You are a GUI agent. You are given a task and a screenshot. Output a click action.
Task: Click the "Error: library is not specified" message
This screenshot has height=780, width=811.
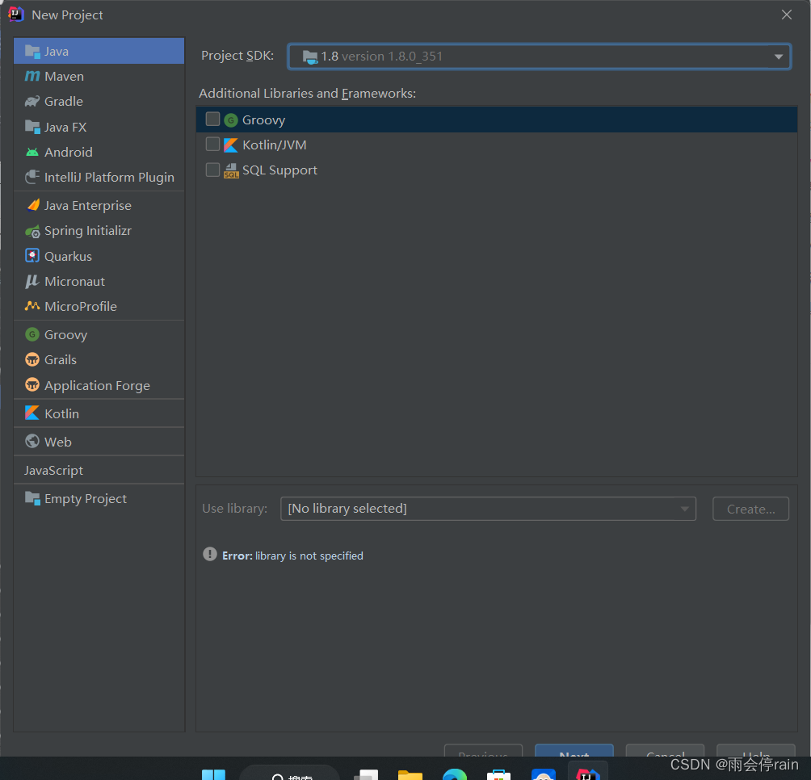point(292,556)
